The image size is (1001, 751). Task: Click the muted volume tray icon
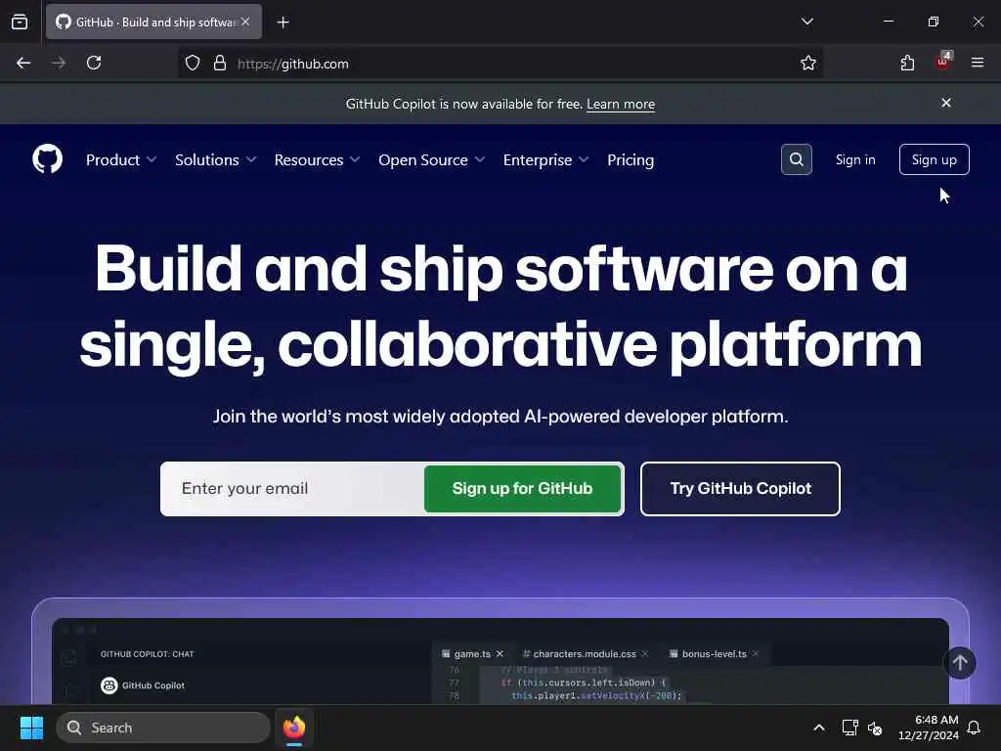click(875, 728)
